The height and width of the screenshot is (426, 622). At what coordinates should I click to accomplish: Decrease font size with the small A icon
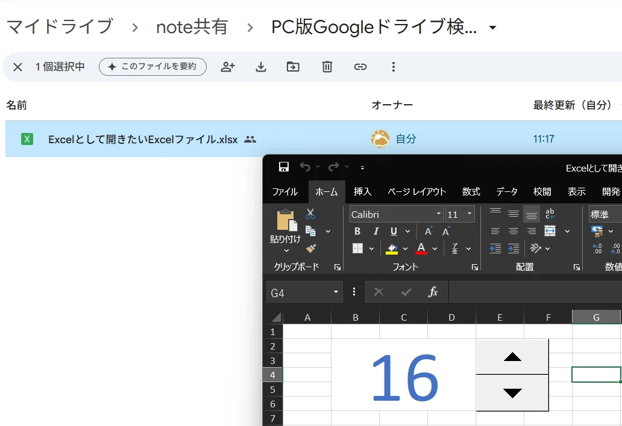point(446,231)
